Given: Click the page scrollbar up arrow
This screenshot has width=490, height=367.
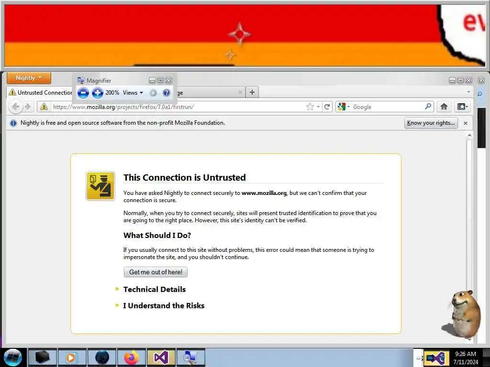Looking at the screenshot, I should [469, 136].
